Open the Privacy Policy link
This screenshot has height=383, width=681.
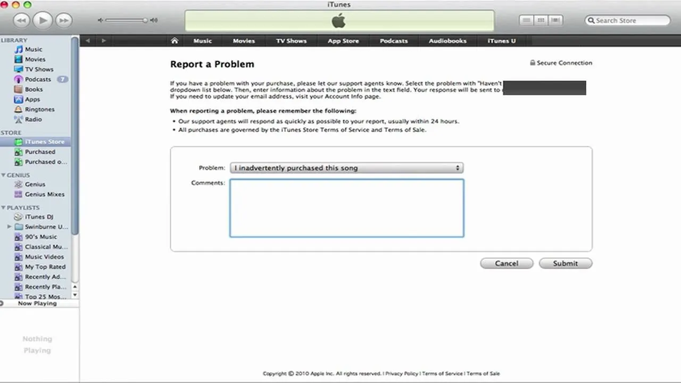click(402, 373)
